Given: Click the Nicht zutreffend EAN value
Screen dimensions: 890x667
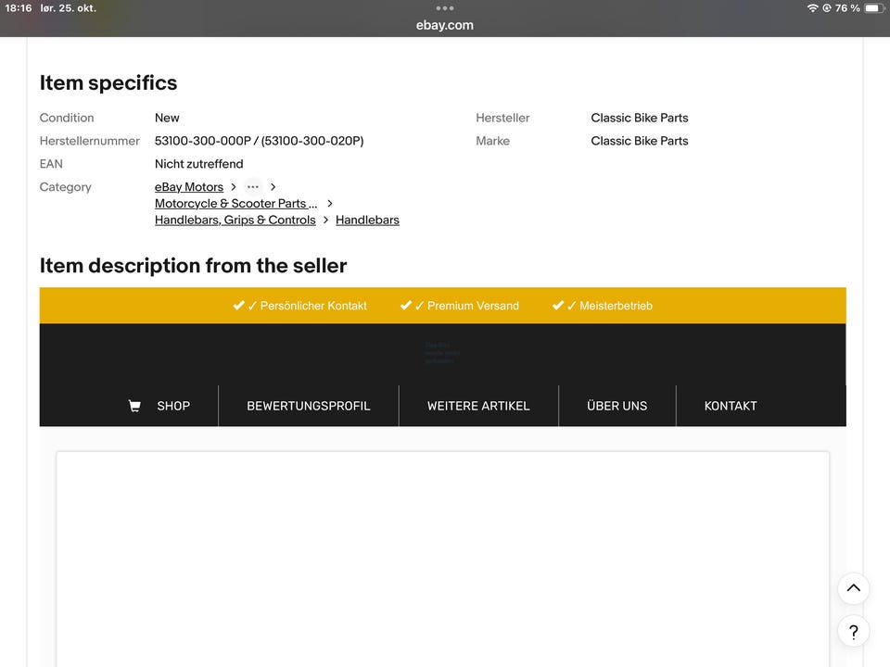Looking at the screenshot, I should point(198,164).
